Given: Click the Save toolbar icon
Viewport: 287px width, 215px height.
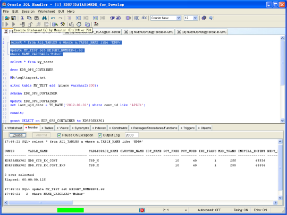Looking at the screenshot, I should coord(14,18).
